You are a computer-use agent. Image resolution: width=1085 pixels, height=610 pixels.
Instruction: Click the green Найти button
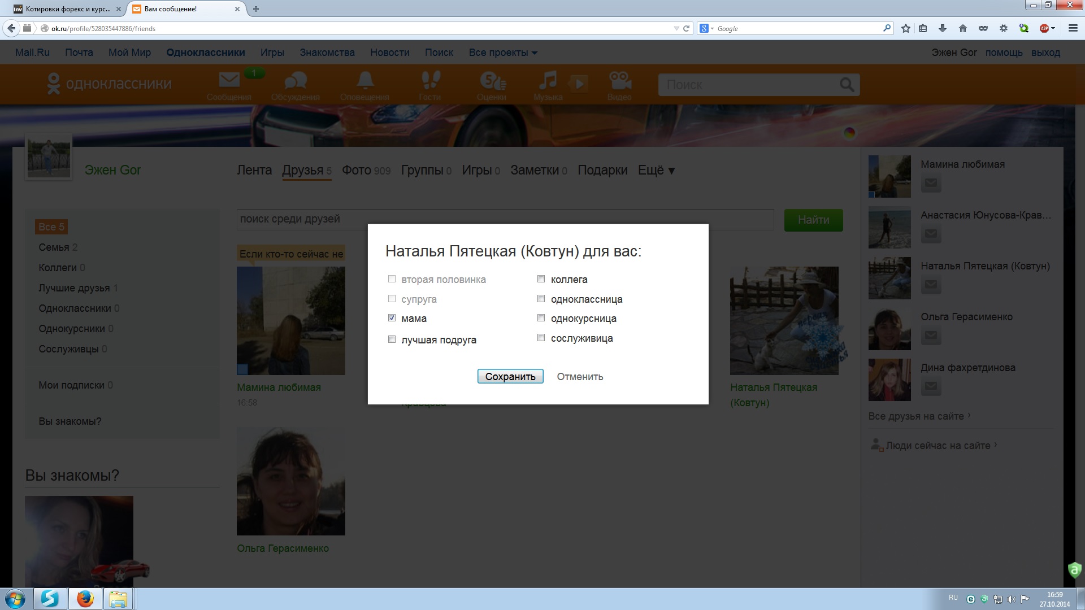814,220
